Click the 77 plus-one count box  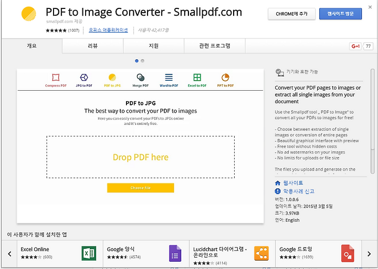[368, 46]
